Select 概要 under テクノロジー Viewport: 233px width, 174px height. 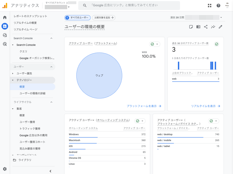tap(22, 87)
